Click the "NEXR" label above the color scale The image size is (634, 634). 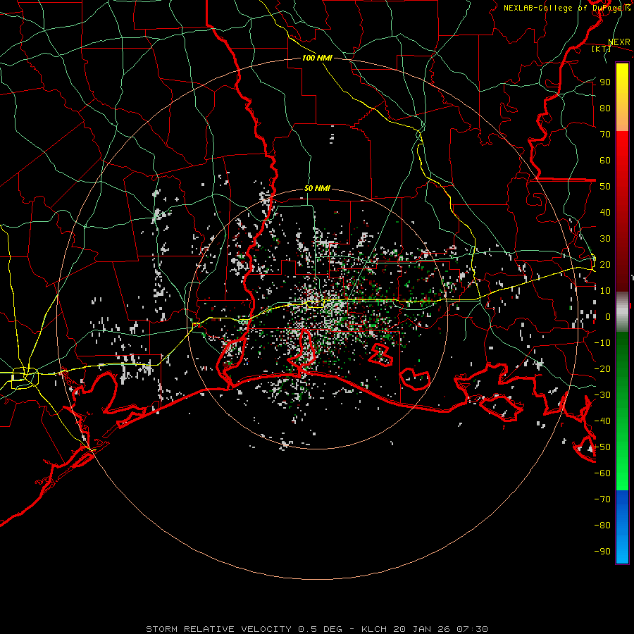click(x=619, y=42)
